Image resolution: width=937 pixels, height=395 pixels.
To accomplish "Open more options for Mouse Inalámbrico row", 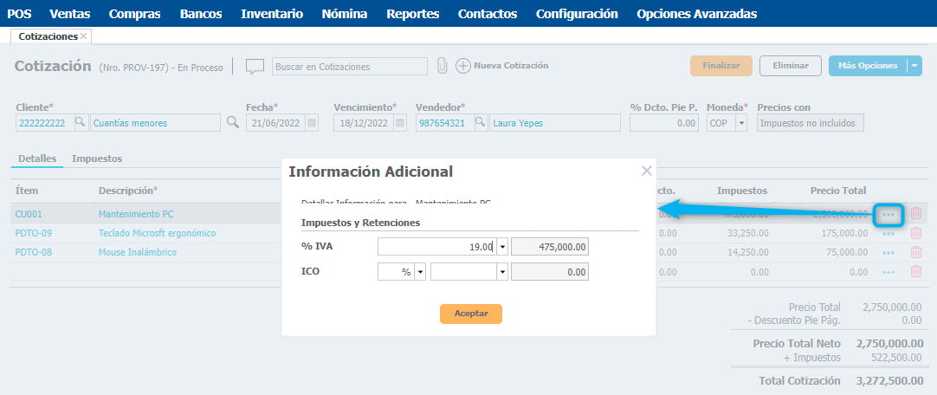I will pyautogui.click(x=889, y=252).
